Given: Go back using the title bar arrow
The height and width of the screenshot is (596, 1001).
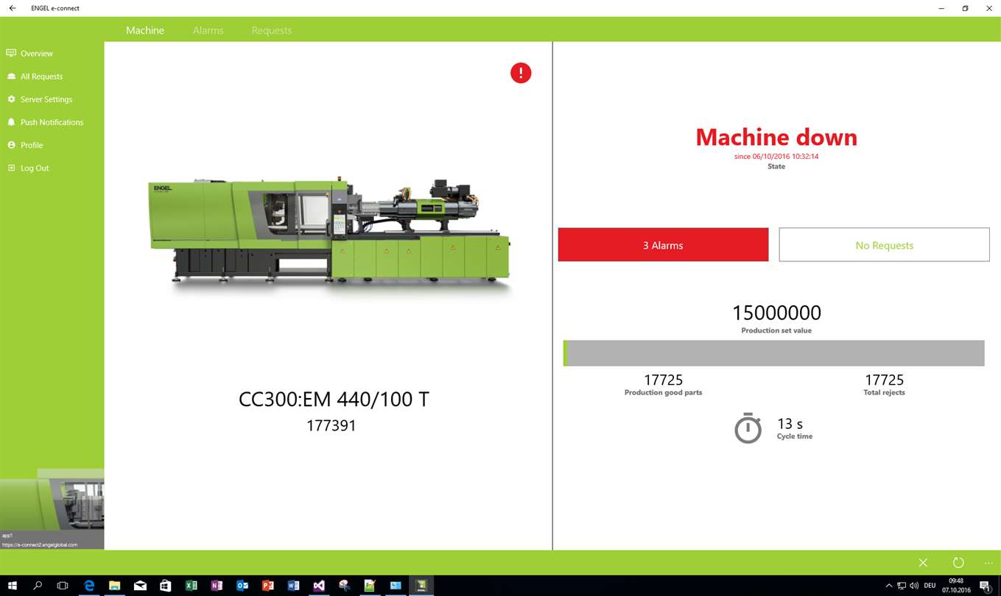Looking at the screenshot, I should click(13, 8).
